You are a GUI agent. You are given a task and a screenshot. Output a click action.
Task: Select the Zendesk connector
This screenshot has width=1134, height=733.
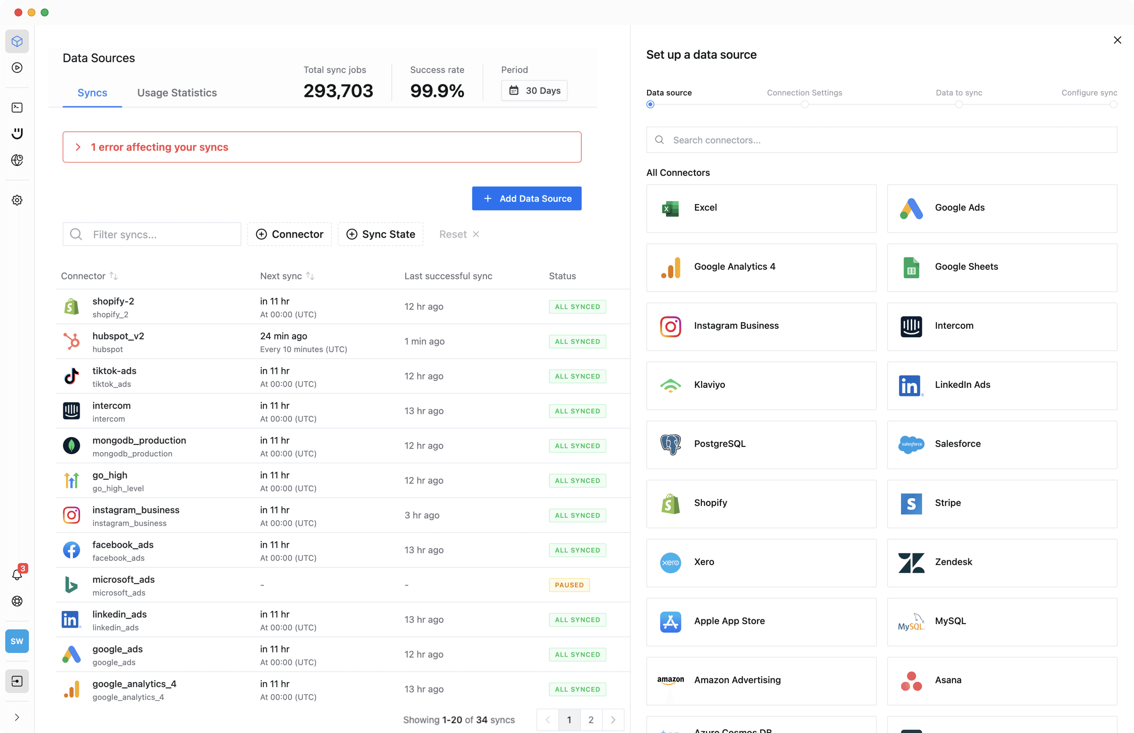pos(1002,563)
